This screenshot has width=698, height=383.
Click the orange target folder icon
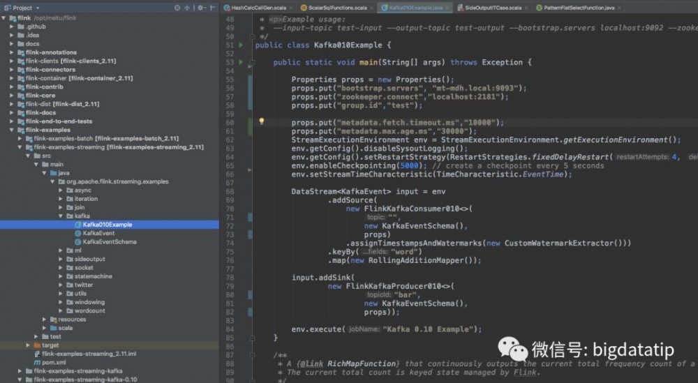(x=38, y=345)
